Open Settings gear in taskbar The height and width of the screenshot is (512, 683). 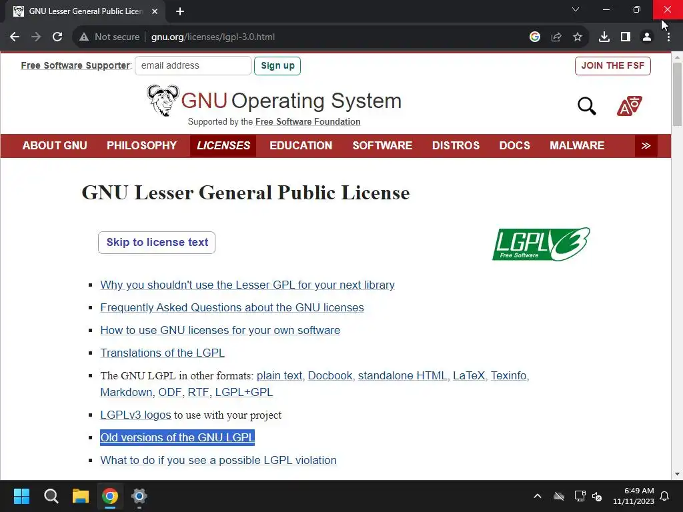[139, 496]
